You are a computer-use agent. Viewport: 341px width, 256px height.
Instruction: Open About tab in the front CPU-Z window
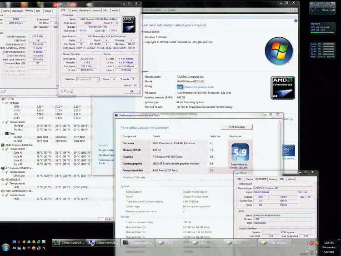click(115, 10)
